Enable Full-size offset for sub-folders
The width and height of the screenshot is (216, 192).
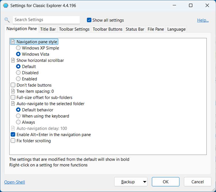(x=13, y=97)
